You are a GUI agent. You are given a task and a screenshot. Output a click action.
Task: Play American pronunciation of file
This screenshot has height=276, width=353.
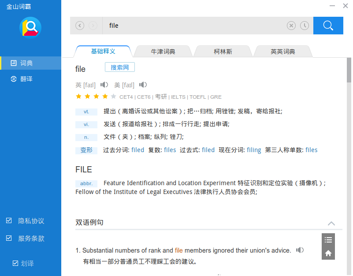pos(143,85)
